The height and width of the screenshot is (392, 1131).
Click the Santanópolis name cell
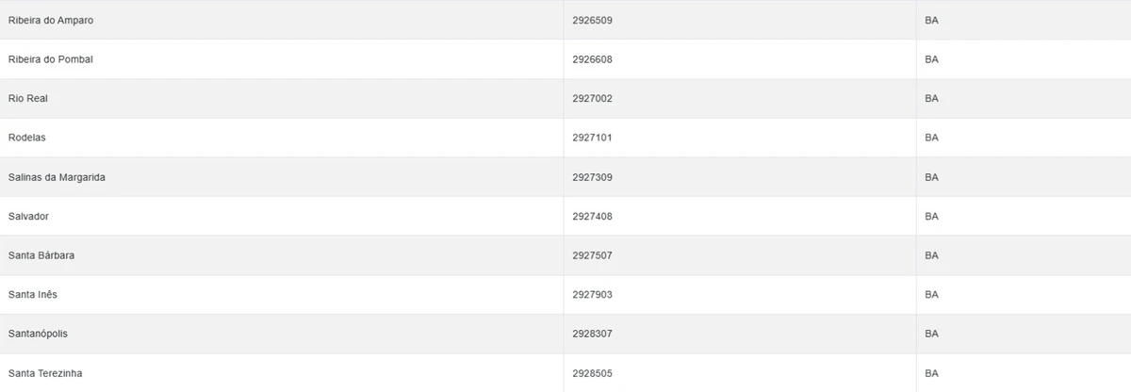pos(38,334)
